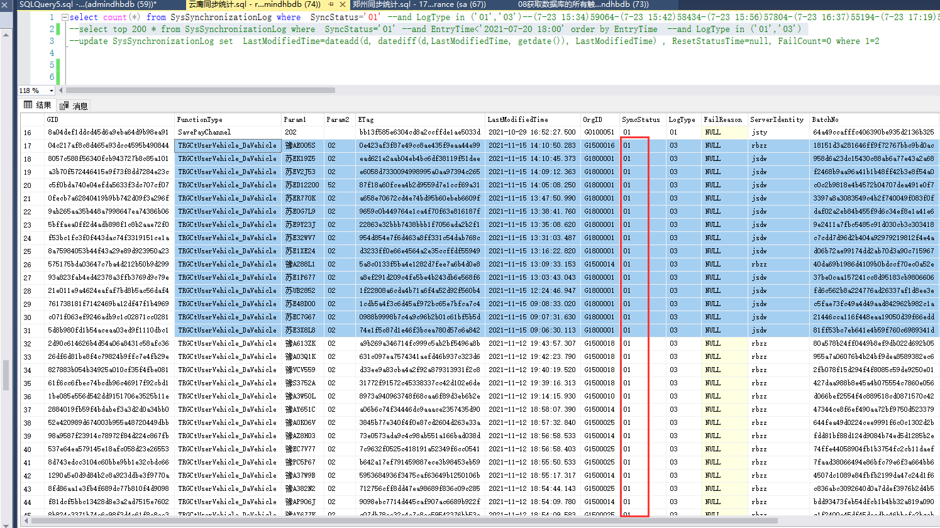
Task: Open the 118 % zoom dropdown
Action: (52, 91)
